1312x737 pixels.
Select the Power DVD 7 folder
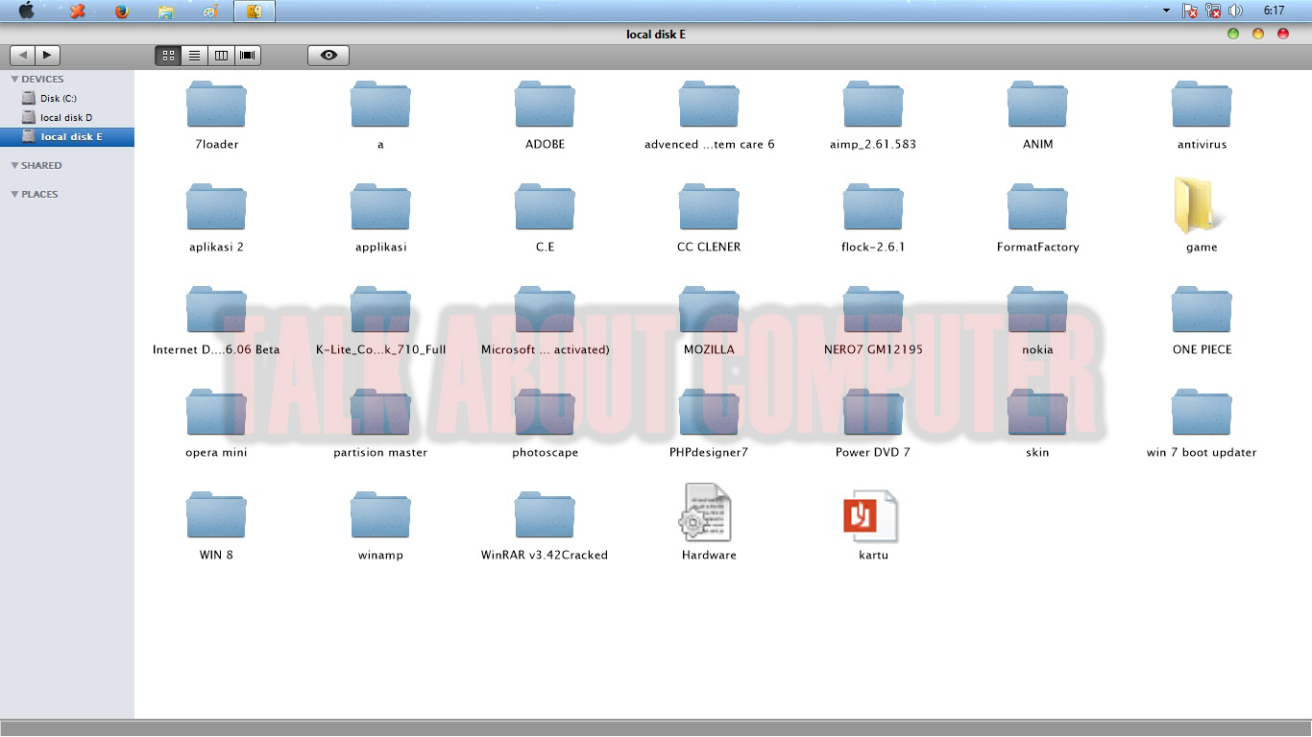873,423
